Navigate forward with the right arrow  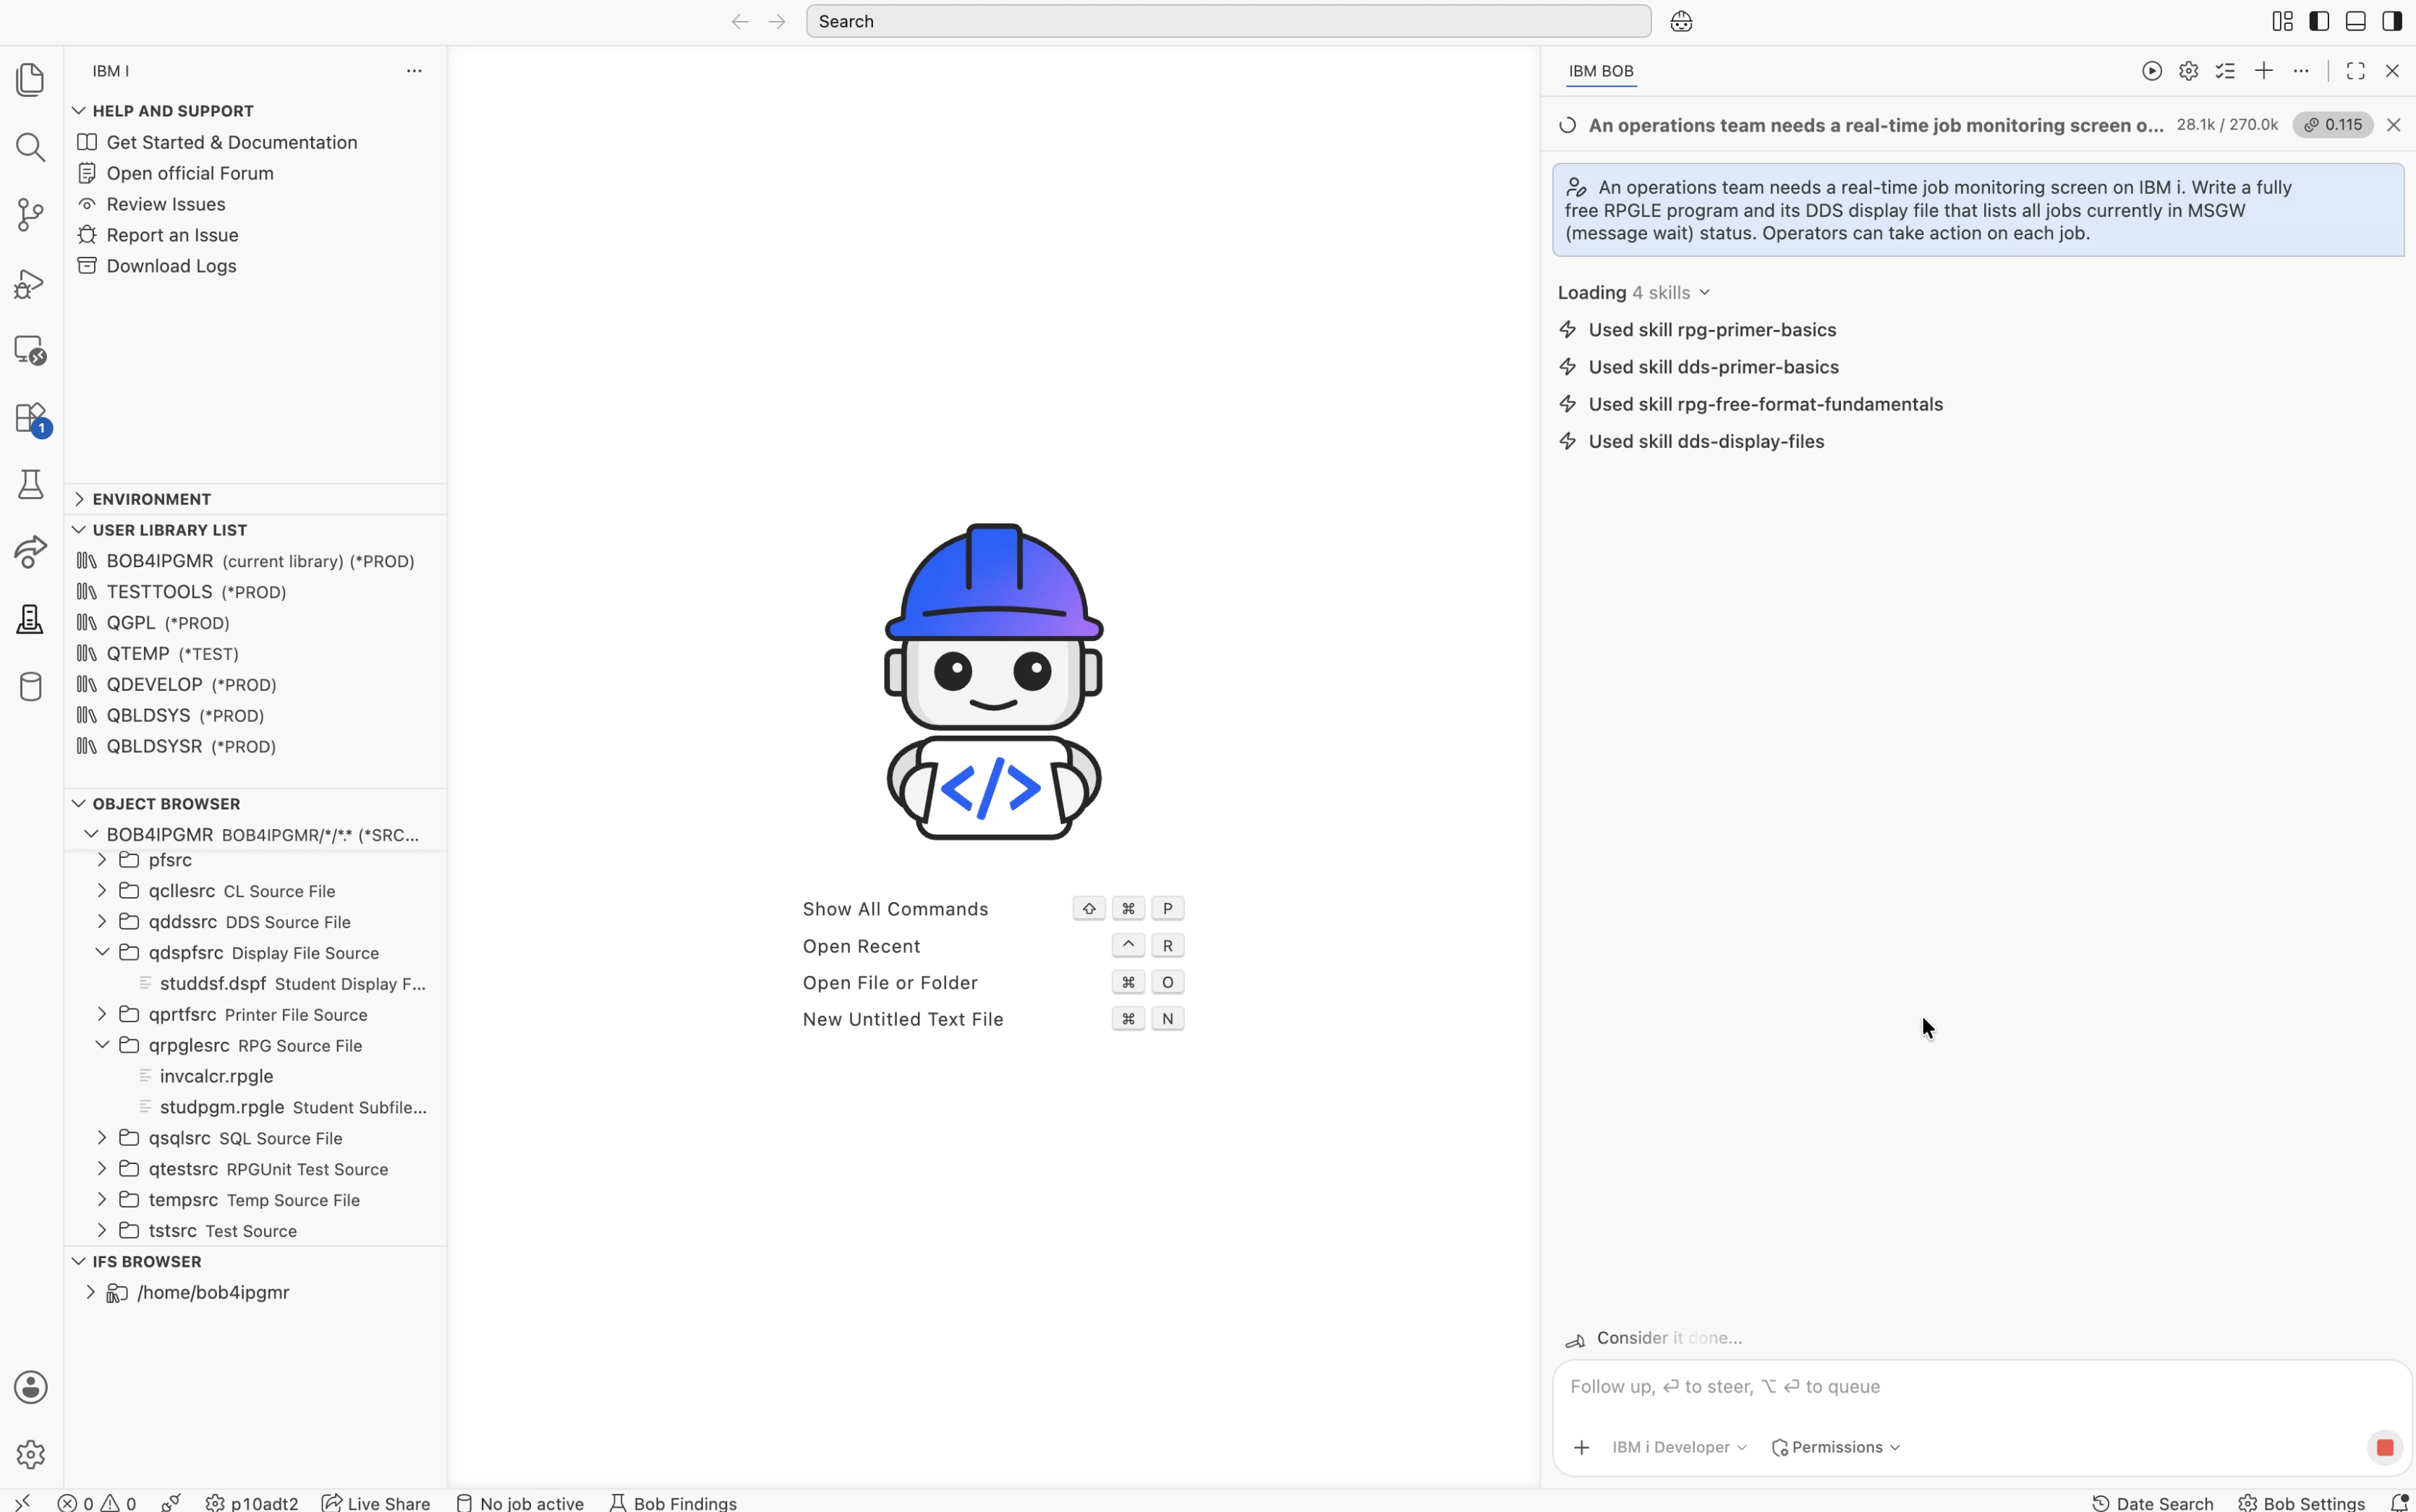click(x=777, y=21)
